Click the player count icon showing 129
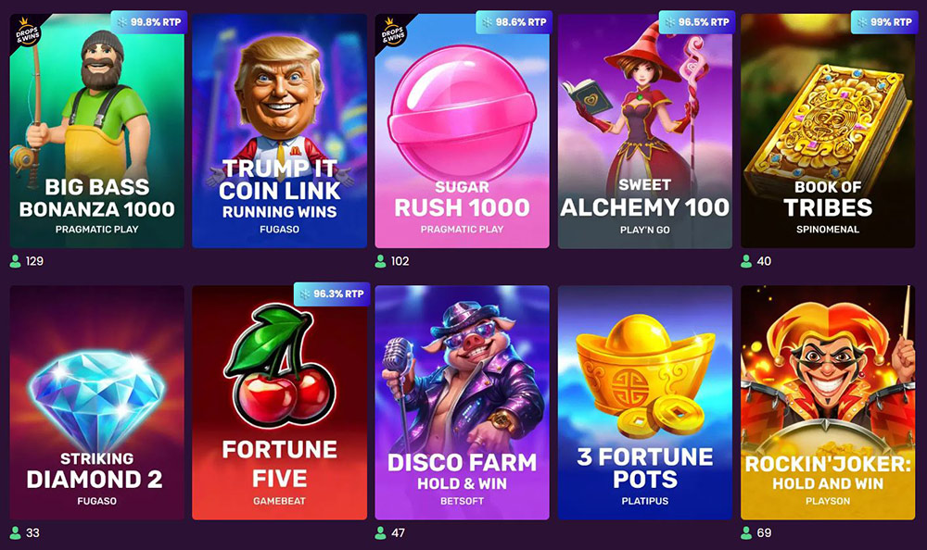The width and height of the screenshot is (927, 550). tap(16, 261)
